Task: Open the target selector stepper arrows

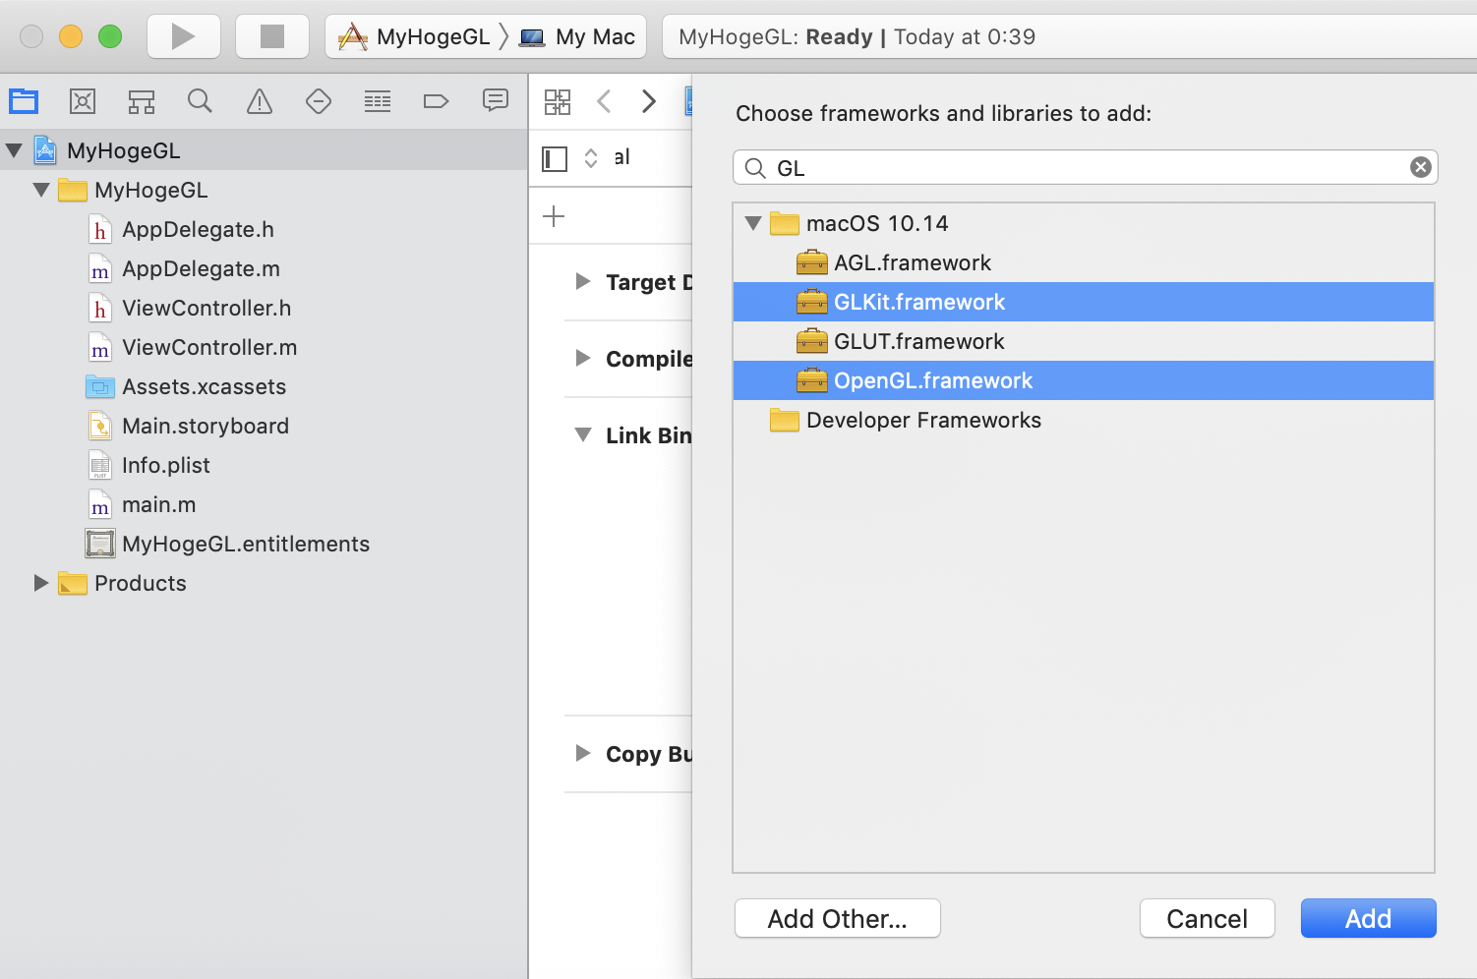Action: click(591, 158)
